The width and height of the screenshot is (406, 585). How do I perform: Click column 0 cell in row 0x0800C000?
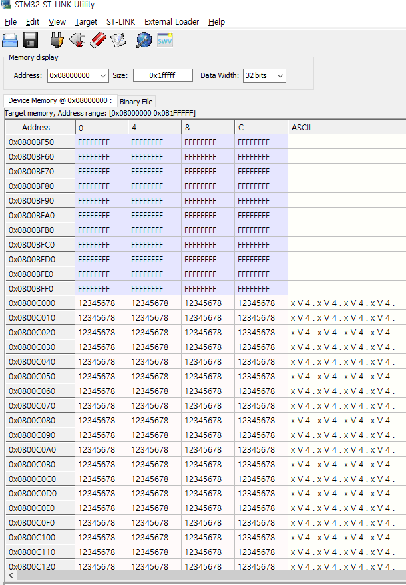tap(101, 303)
